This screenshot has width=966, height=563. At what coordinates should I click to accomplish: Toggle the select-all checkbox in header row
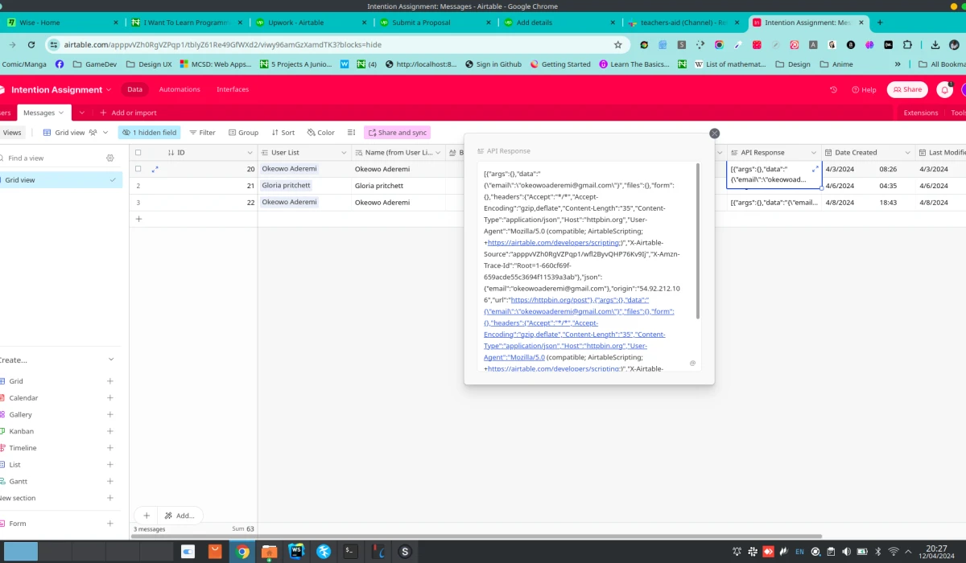pyautogui.click(x=137, y=152)
